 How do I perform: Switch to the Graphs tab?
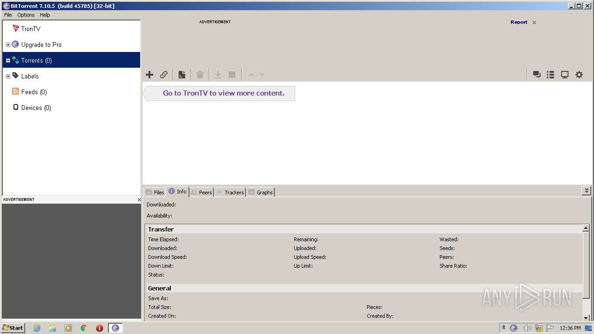click(x=260, y=192)
